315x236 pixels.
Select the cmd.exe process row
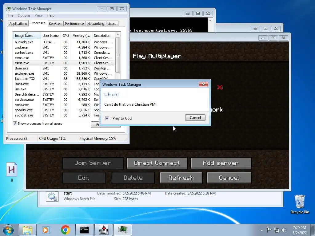pyautogui.click(x=64, y=47)
